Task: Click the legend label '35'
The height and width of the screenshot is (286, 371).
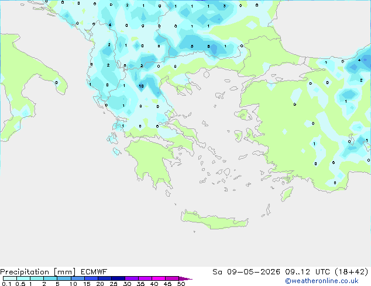Action: coord(140,284)
